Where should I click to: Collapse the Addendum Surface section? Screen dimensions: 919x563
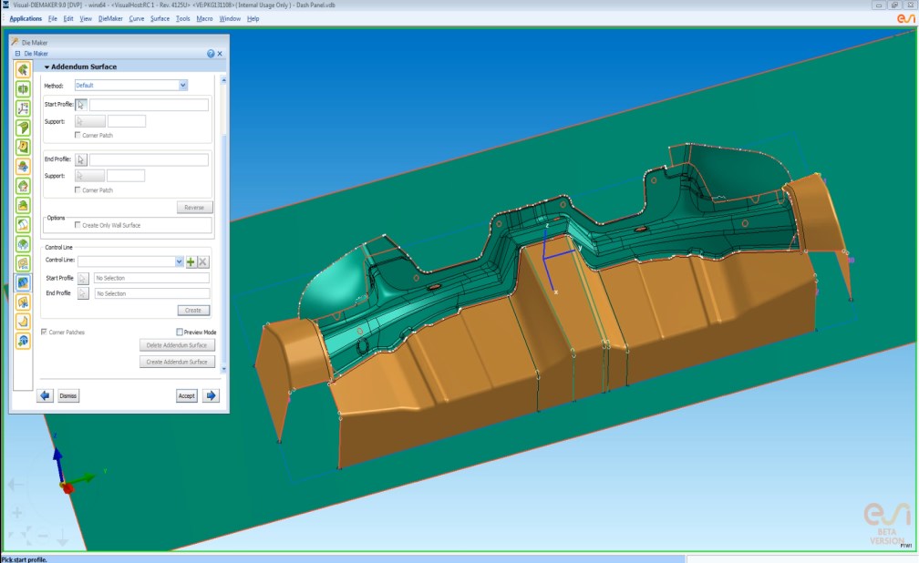click(x=46, y=67)
